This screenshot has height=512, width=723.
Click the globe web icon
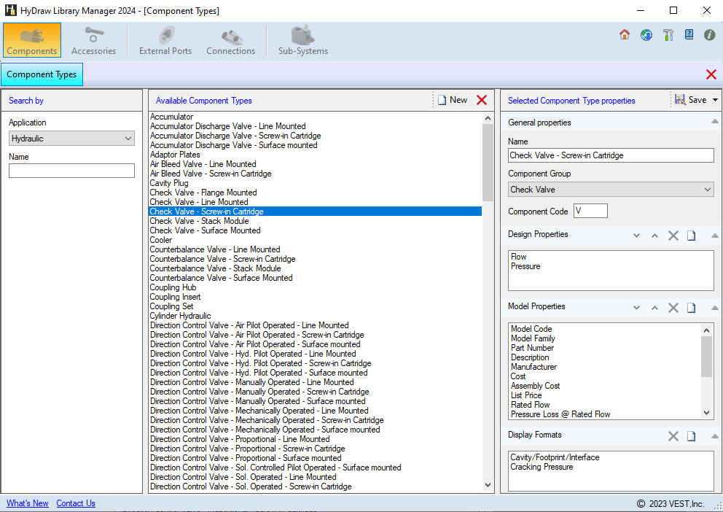tap(646, 34)
